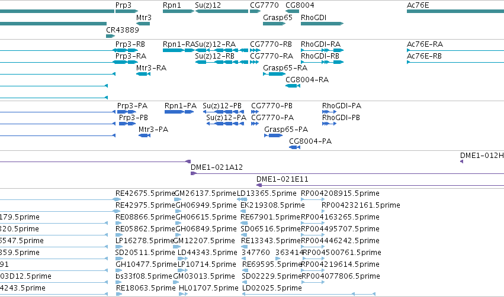Click transcript CG7770-RB label

pos(271,44)
